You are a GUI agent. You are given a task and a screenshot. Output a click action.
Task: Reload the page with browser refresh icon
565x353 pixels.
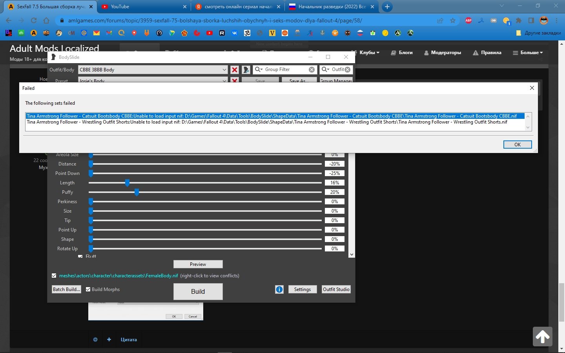click(34, 20)
